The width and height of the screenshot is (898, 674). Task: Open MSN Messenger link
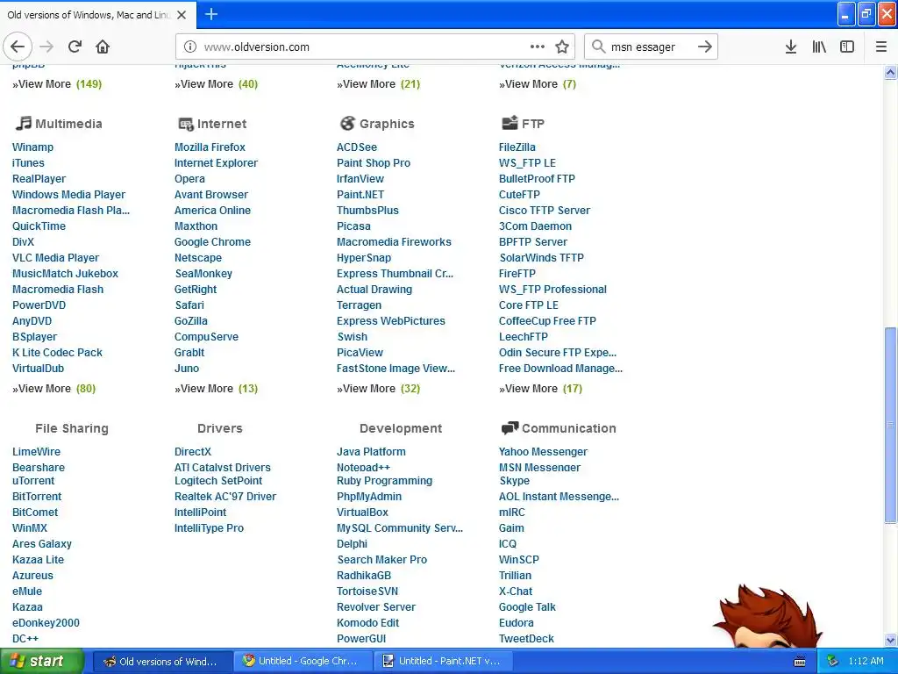point(539,468)
